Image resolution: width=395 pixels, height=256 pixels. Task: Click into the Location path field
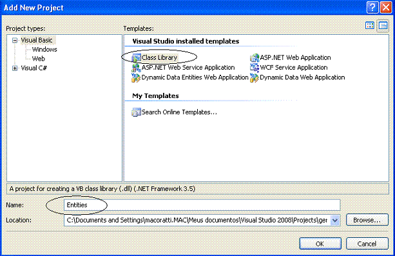[x=197, y=220]
